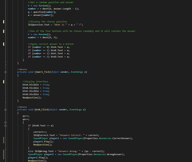
Task: Click the '//Apply correct answer to a button' comment
Action: pos(51,44)
